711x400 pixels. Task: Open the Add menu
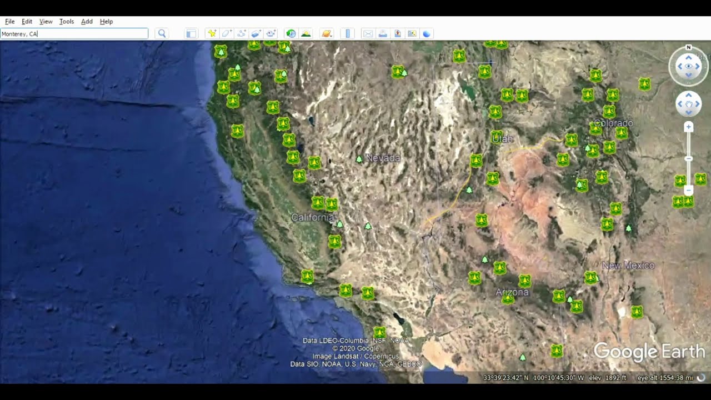coord(87,22)
